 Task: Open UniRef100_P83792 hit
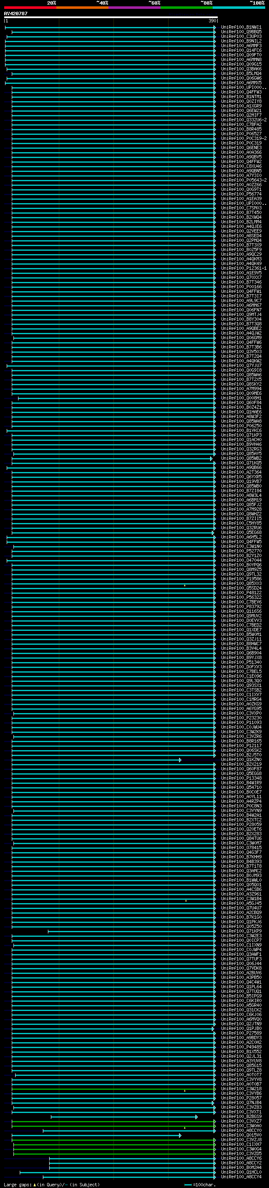click(241, 606)
